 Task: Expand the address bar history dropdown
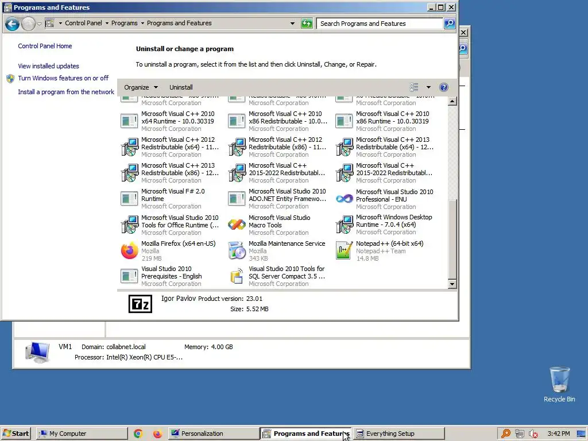292,23
